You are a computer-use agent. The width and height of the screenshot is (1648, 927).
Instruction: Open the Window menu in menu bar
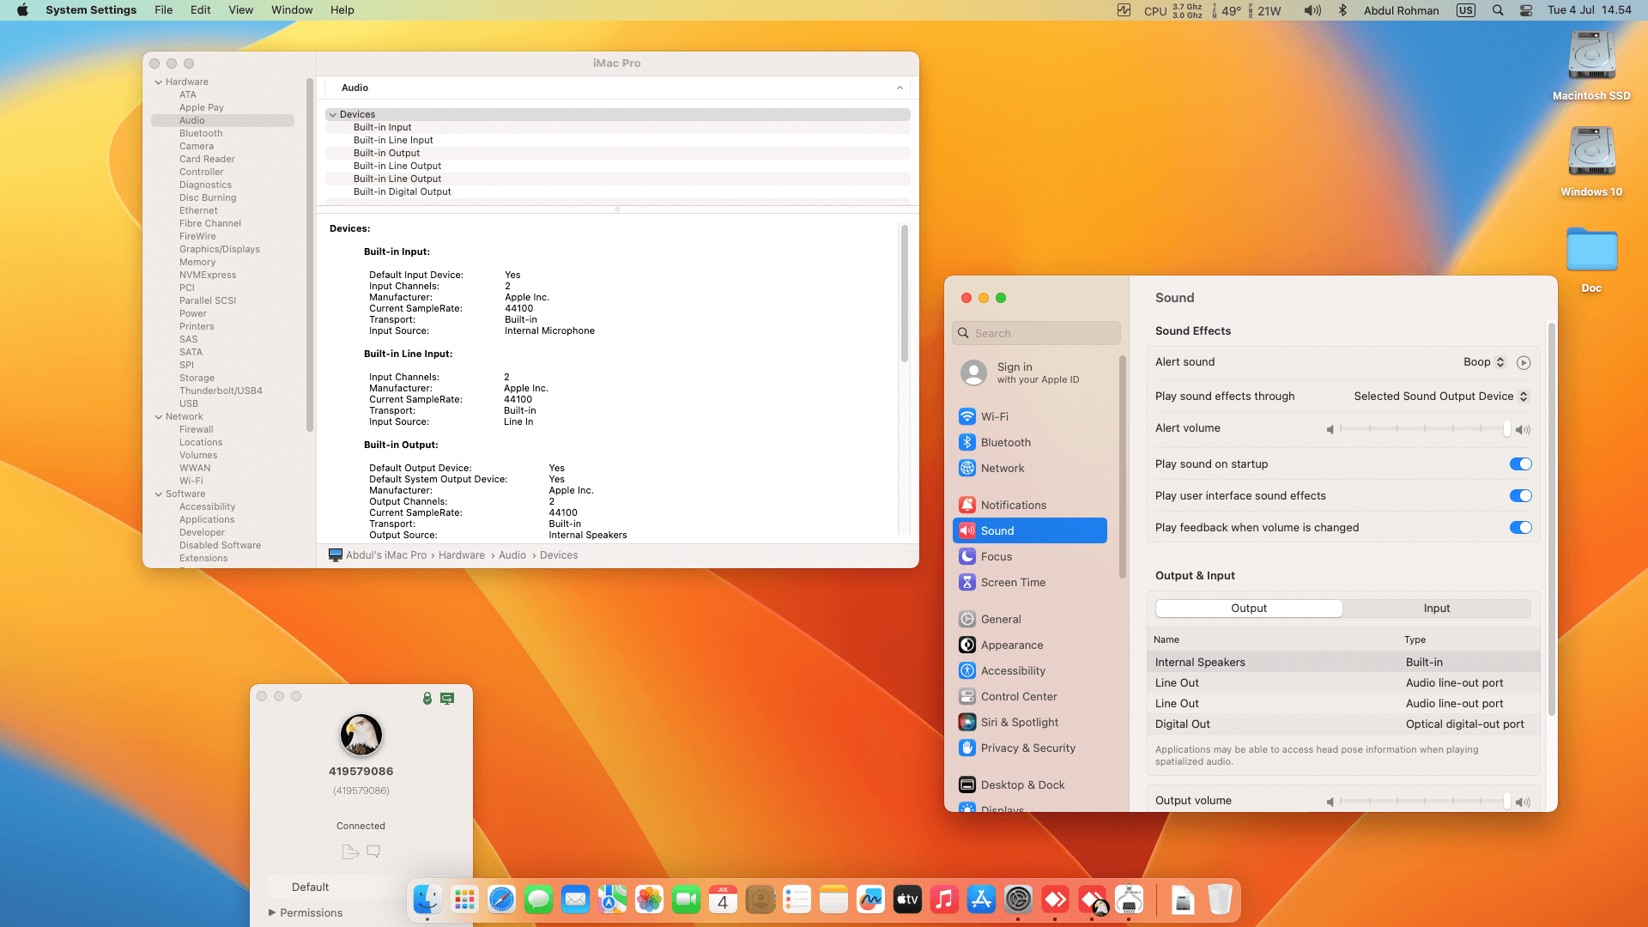click(292, 10)
